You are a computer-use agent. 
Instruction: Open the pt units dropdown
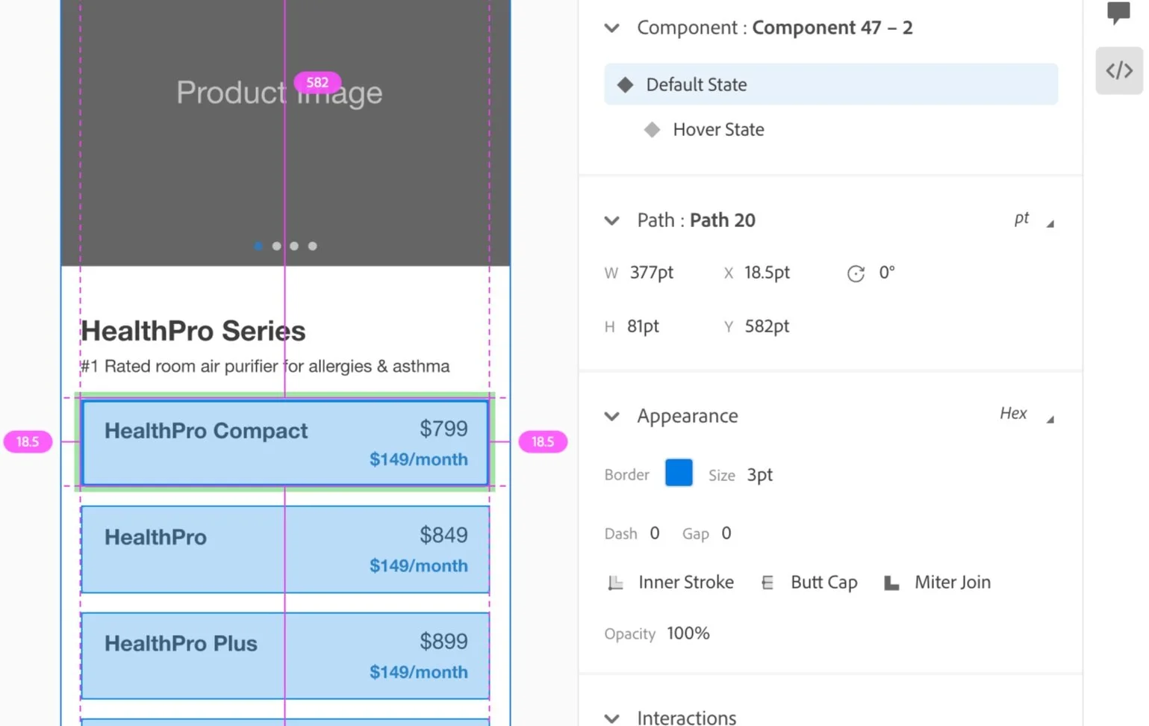pos(1033,219)
